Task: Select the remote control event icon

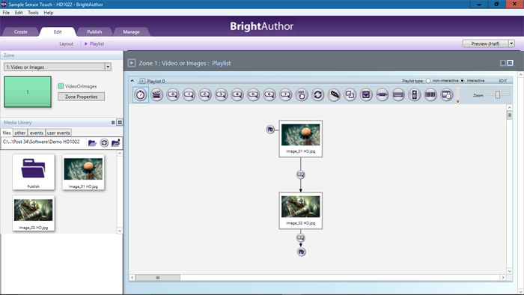Action: [x=415, y=95]
